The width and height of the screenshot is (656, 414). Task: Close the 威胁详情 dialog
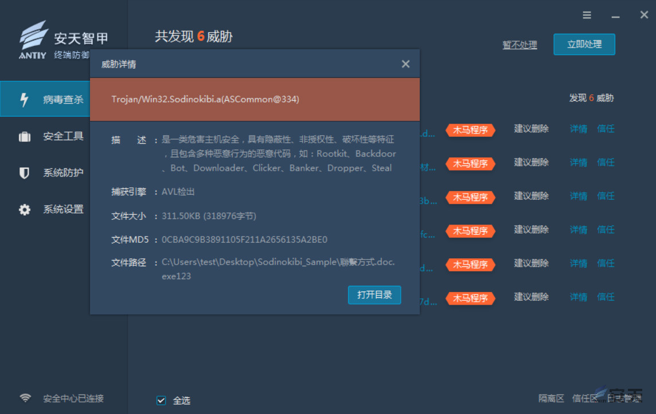(x=405, y=64)
